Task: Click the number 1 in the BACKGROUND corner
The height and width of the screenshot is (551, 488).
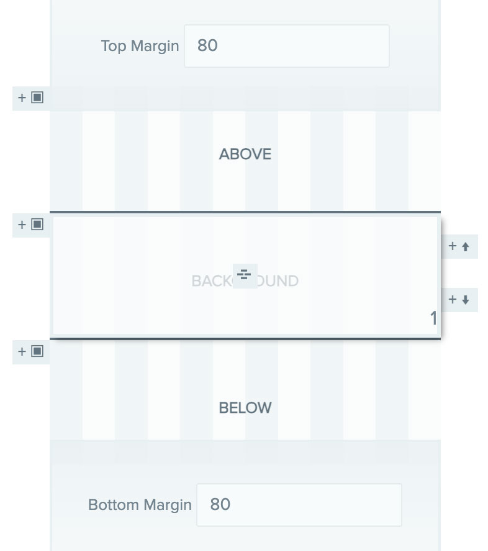Action: click(433, 318)
